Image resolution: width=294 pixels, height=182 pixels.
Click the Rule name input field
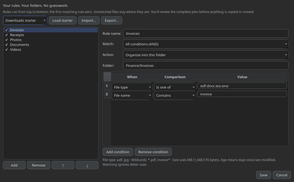(x=206, y=33)
